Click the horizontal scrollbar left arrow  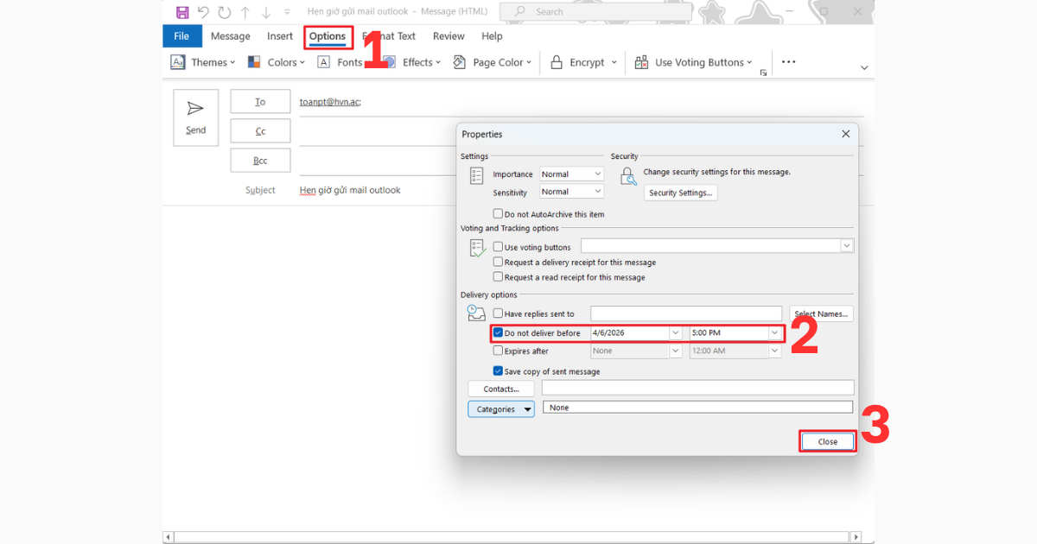[169, 537]
